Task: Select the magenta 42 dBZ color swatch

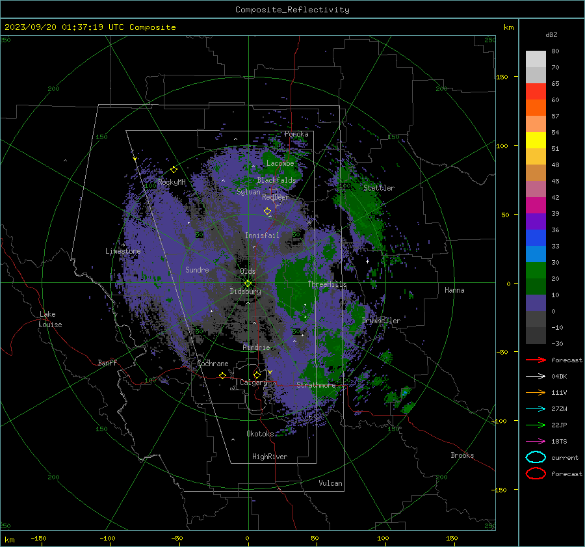Action: 536,206
